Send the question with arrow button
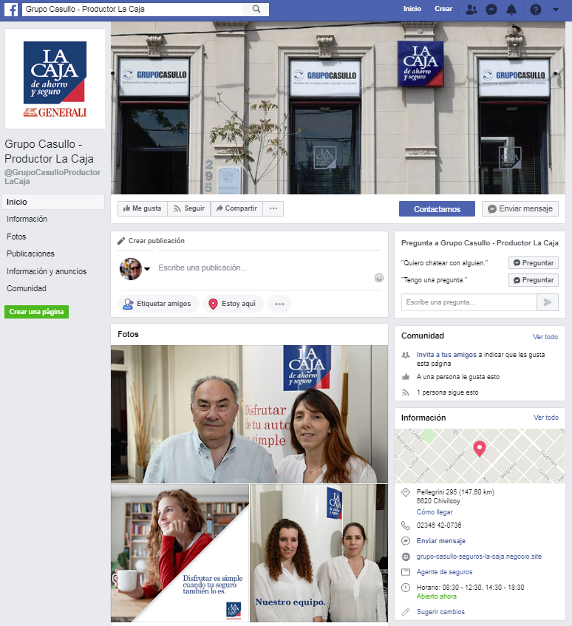The width and height of the screenshot is (572, 626). pos(548,302)
